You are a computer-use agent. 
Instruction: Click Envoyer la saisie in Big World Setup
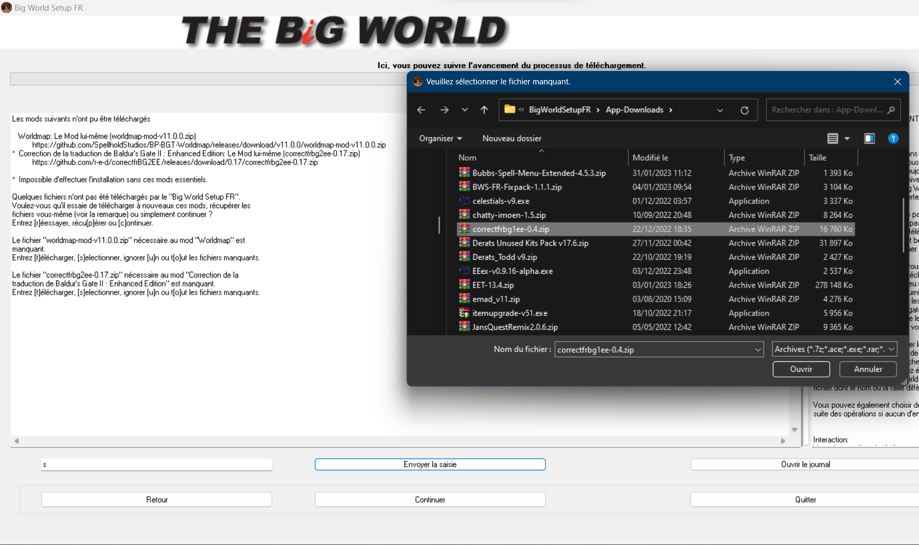[430, 464]
